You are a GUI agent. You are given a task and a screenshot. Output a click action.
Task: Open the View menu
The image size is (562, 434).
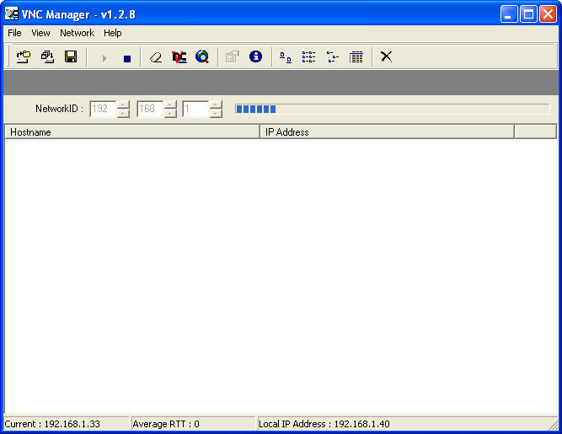(40, 33)
